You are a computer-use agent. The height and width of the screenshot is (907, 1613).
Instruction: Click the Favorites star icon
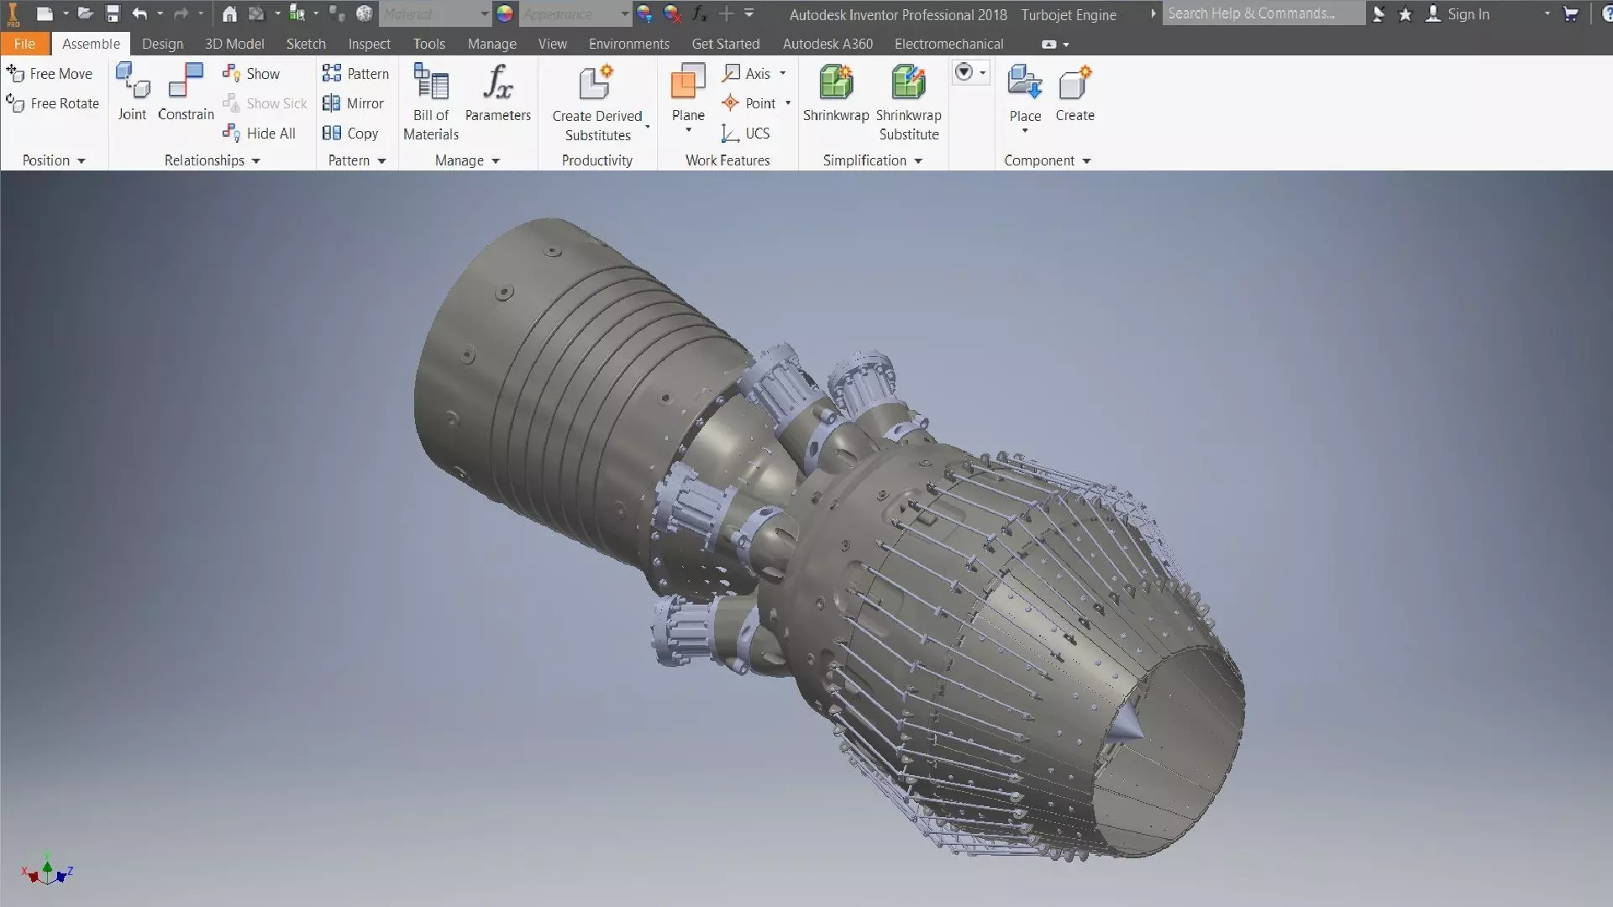click(x=1405, y=14)
